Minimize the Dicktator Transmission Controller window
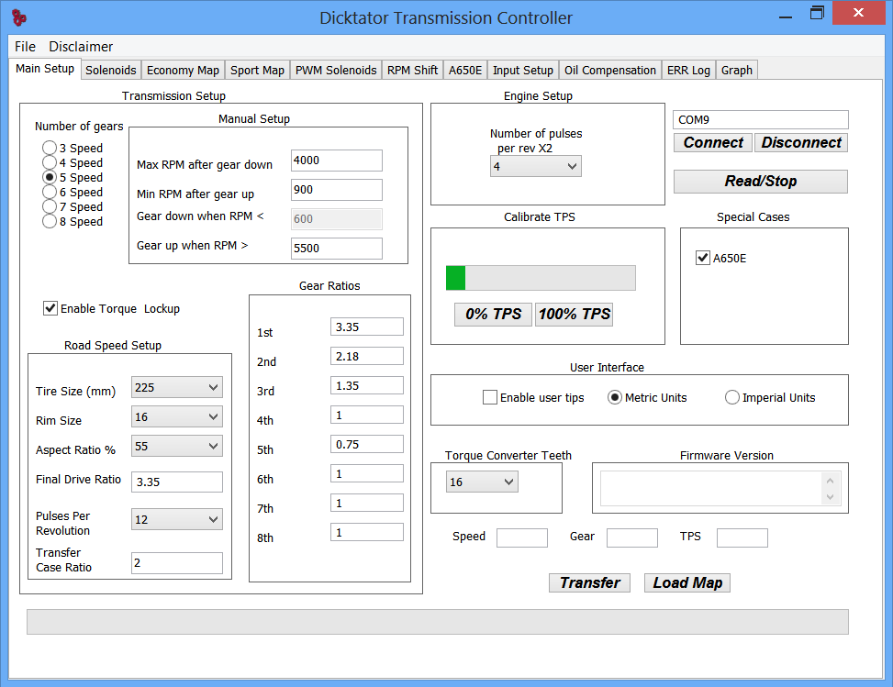 click(x=786, y=17)
